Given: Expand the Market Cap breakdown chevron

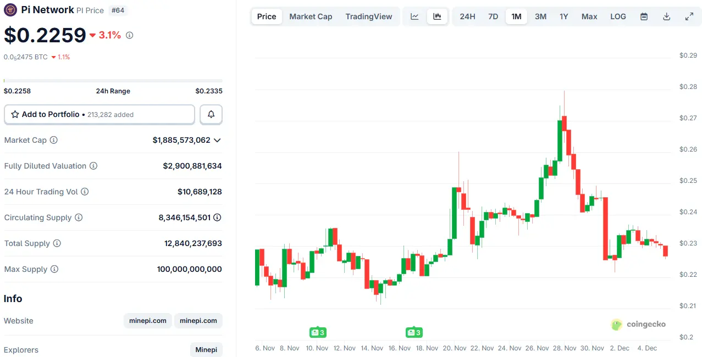Looking at the screenshot, I should point(217,140).
